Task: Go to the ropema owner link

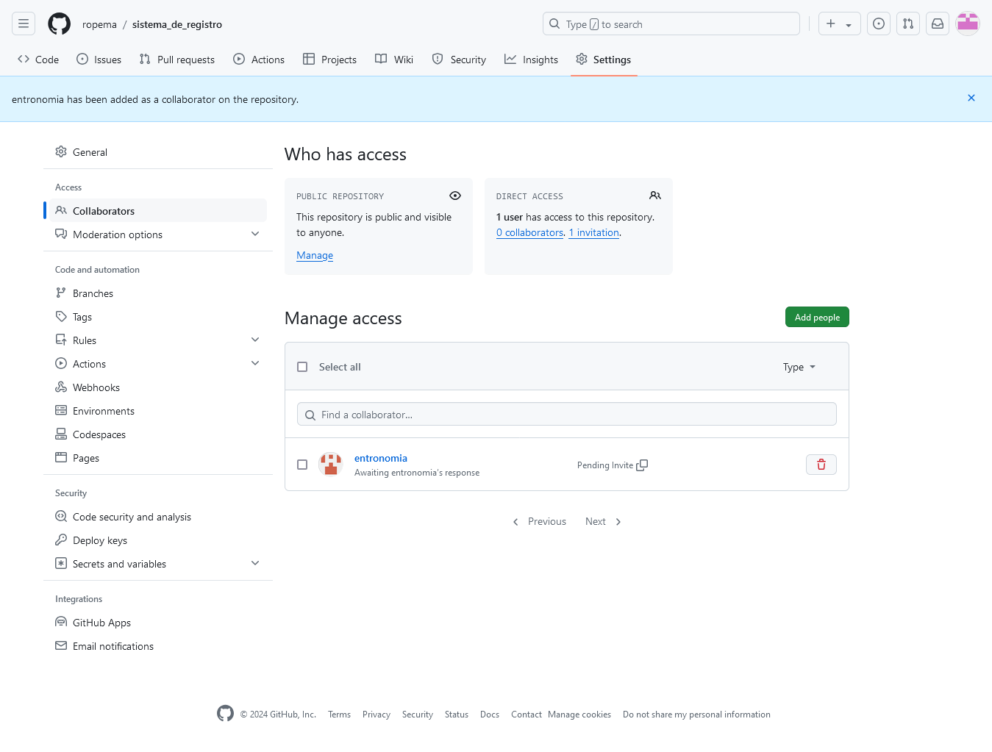Action: point(99,24)
